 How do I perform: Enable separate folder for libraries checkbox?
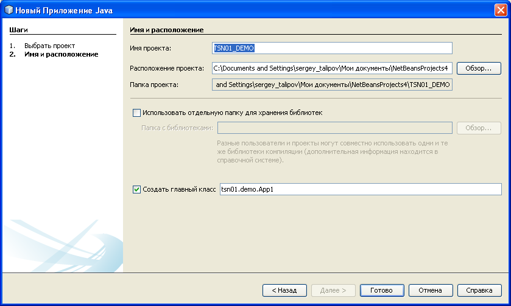[x=136, y=113]
